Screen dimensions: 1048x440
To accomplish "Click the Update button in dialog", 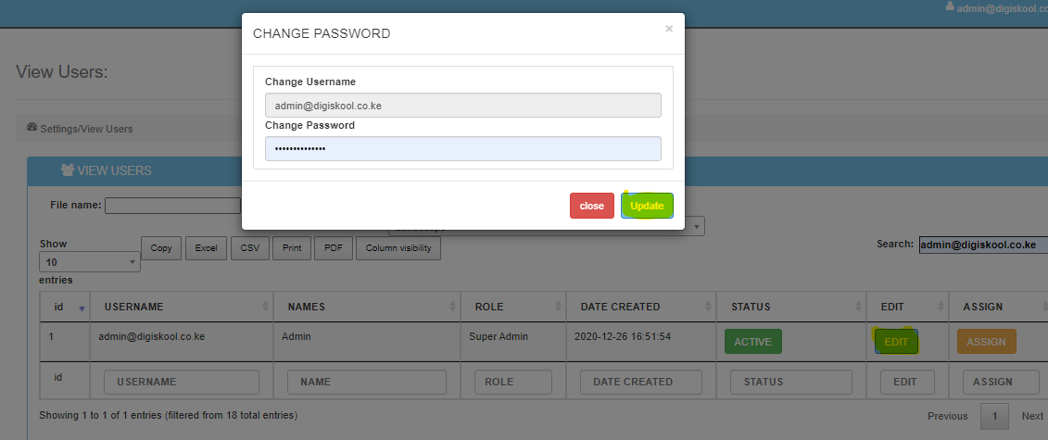I will pos(647,206).
